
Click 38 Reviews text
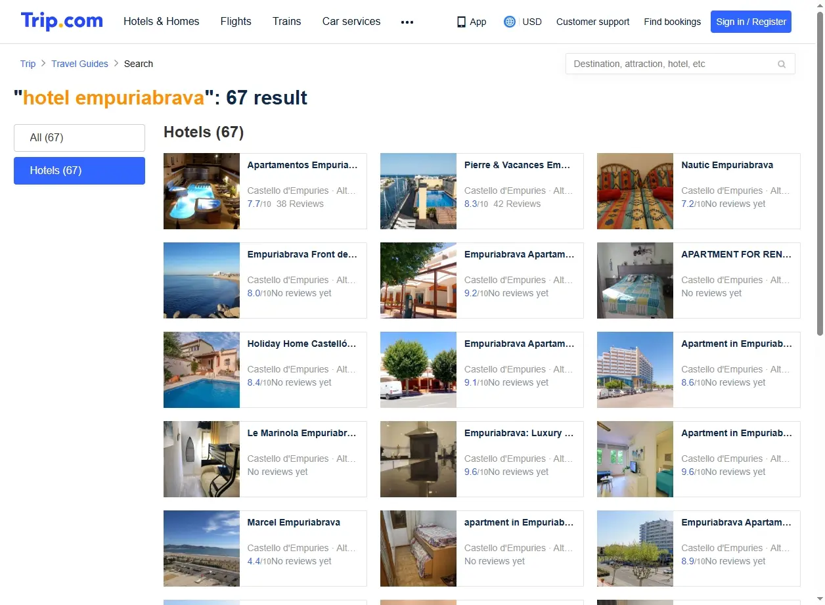coord(300,204)
